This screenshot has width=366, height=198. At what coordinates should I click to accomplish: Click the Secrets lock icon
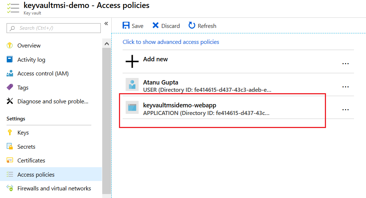click(x=10, y=147)
